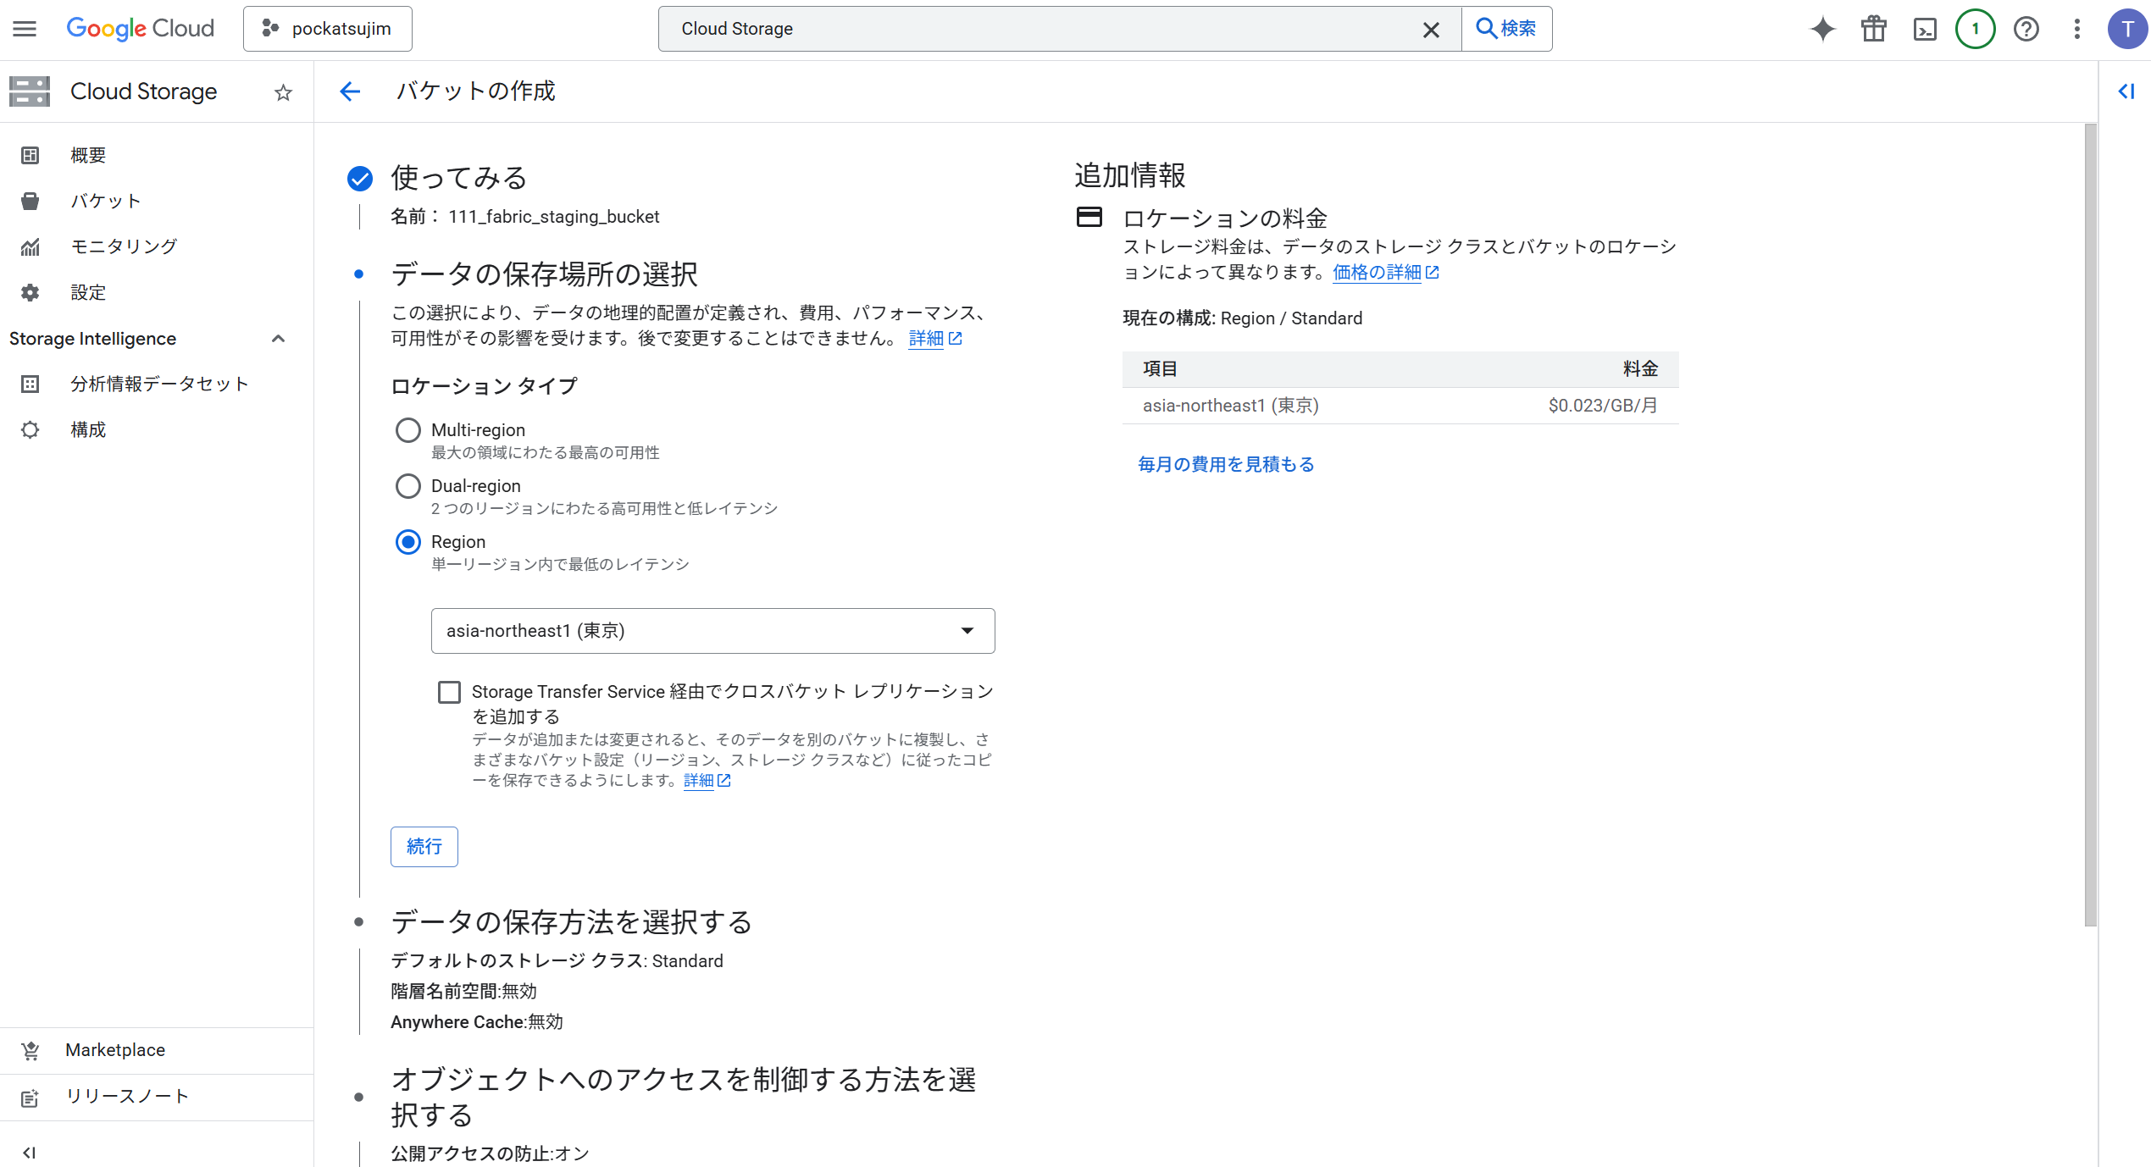Image resolution: width=2151 pixels, height=1167 pixels.
Task: Open the Gemini AI assistant sparkle icon
Action: click(1822, 29)
